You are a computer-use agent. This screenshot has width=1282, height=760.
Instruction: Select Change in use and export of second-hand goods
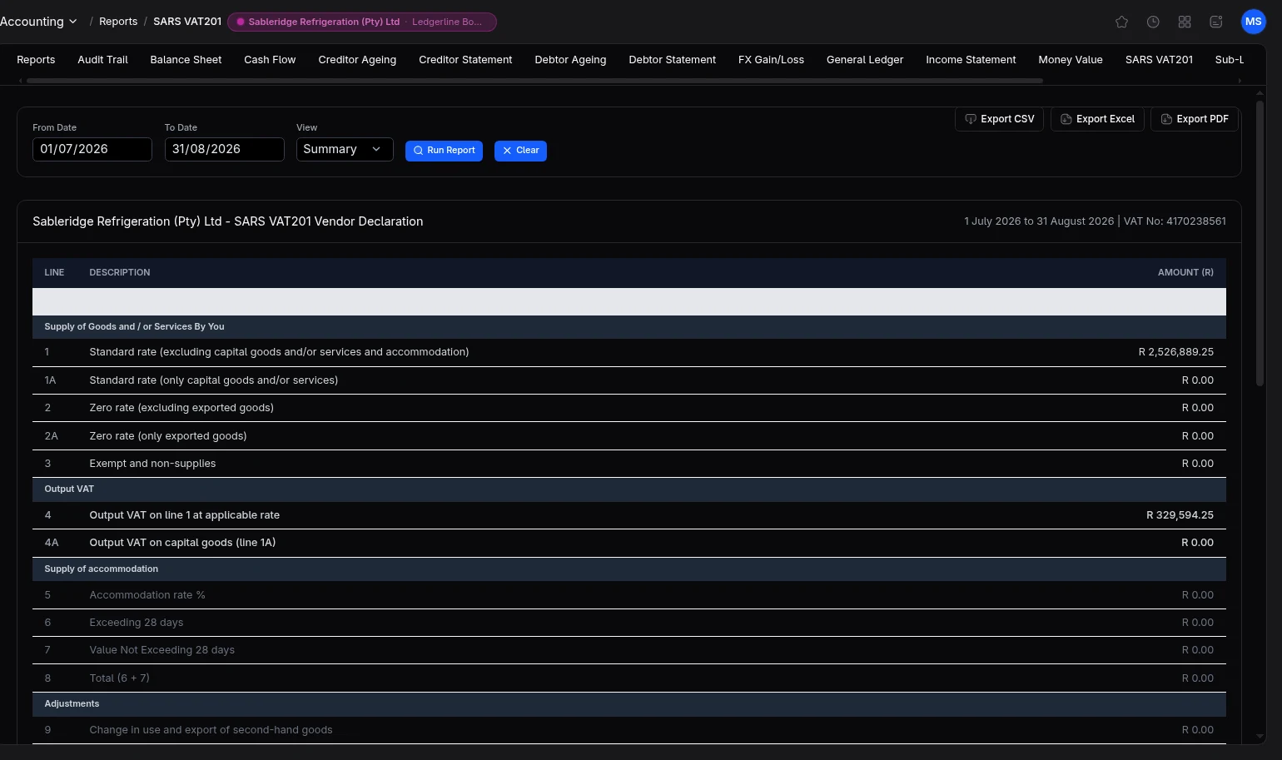pyautogui.click(x=629, y=730)
